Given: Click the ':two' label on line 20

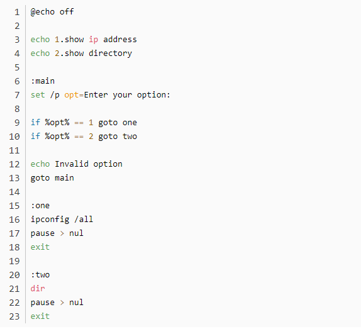Looking at the screenshot, I should 40,275.
